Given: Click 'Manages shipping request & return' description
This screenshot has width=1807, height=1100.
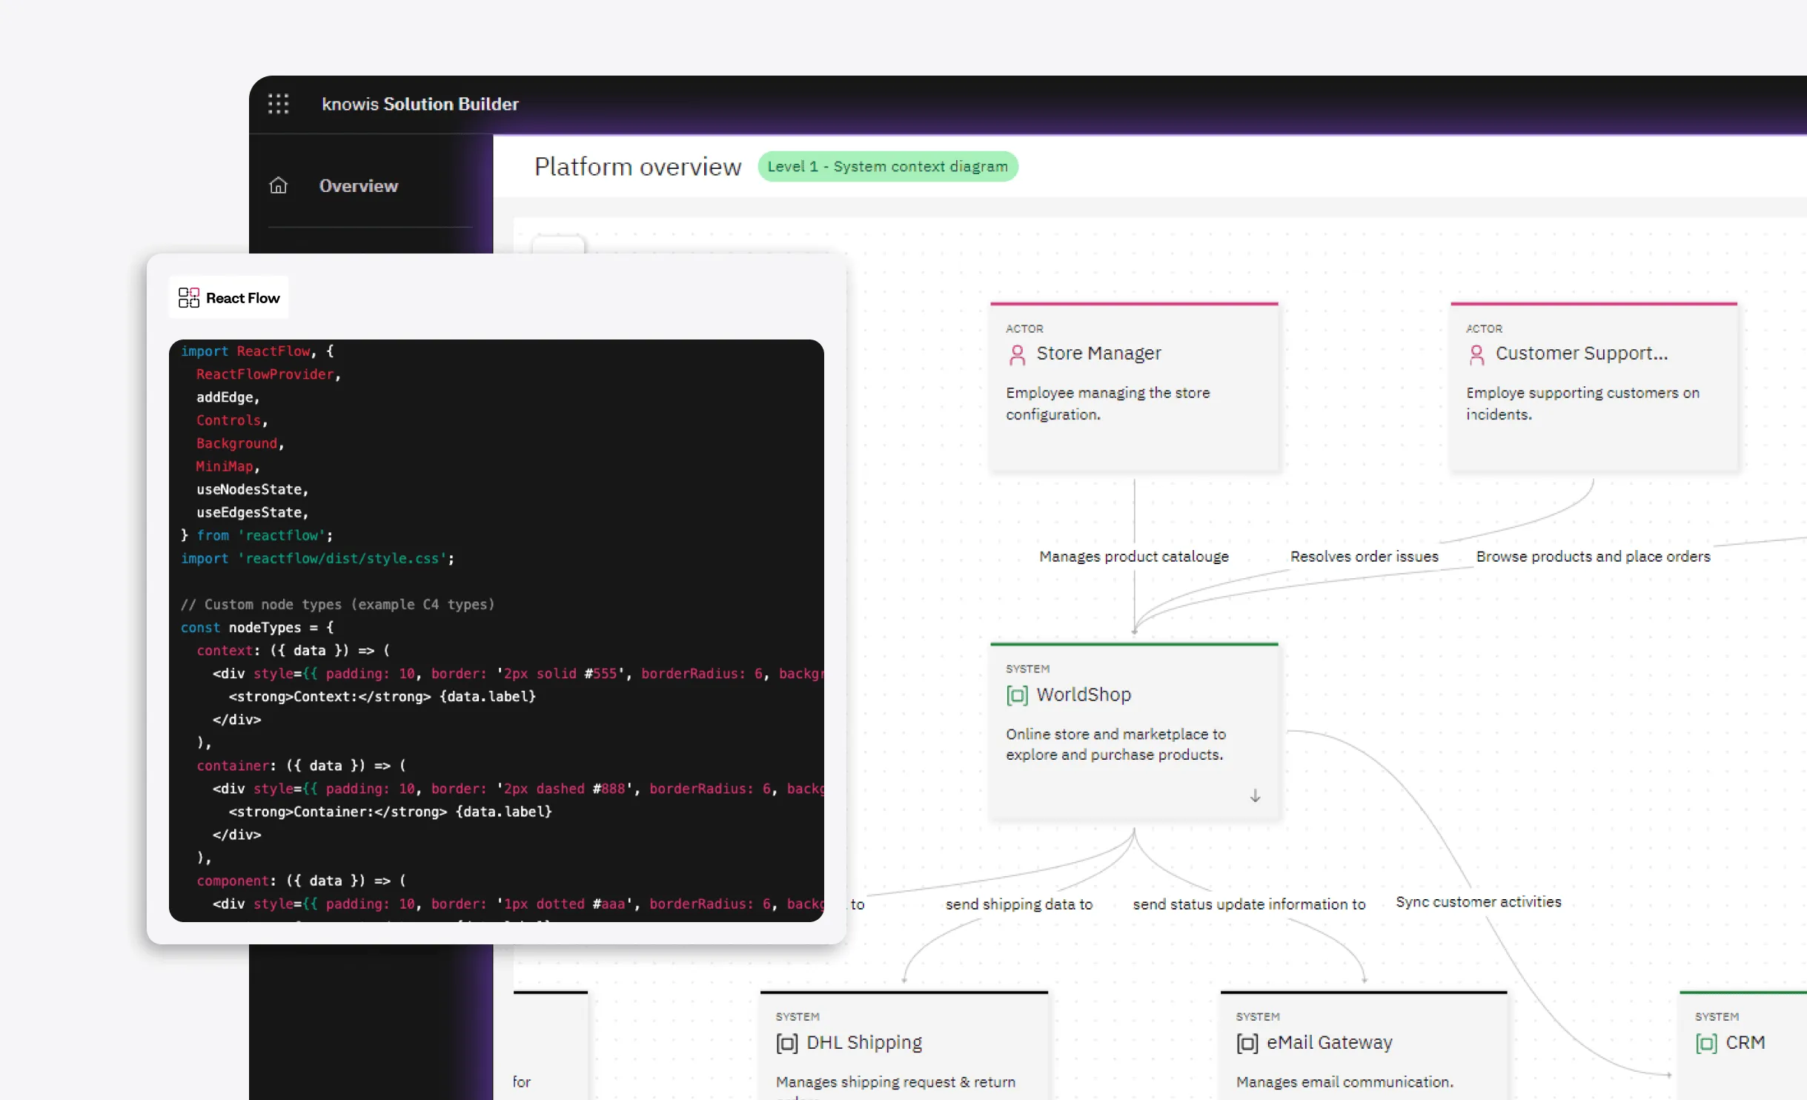Looking at the screenshot, I should tap(895, 1082).
